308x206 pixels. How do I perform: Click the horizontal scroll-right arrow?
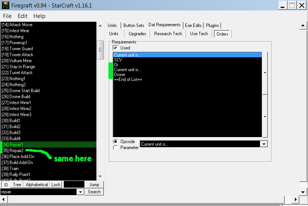point(296,200)
